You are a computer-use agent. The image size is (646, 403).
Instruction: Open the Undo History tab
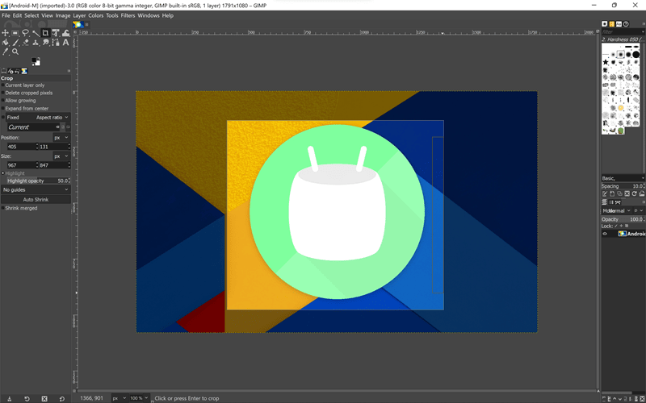click(x=17, y=71)
